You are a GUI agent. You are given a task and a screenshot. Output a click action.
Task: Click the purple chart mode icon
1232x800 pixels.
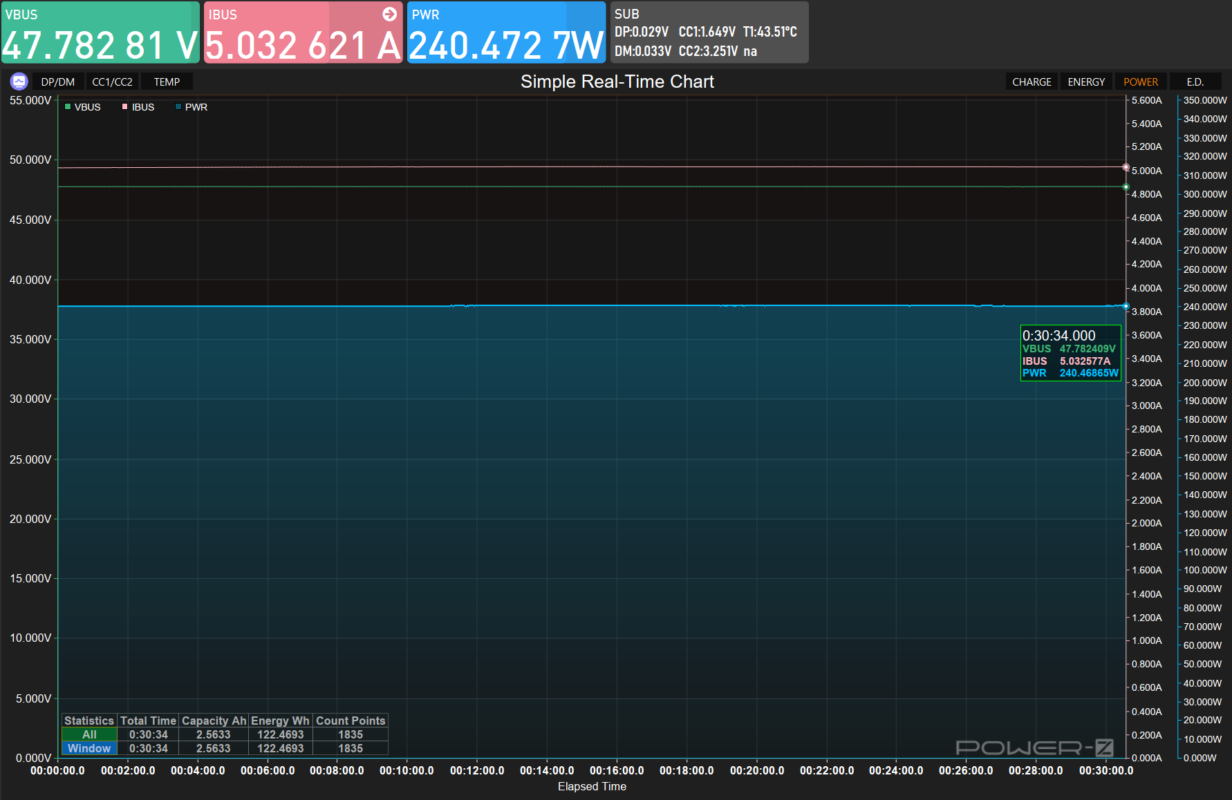coord(19,82)
